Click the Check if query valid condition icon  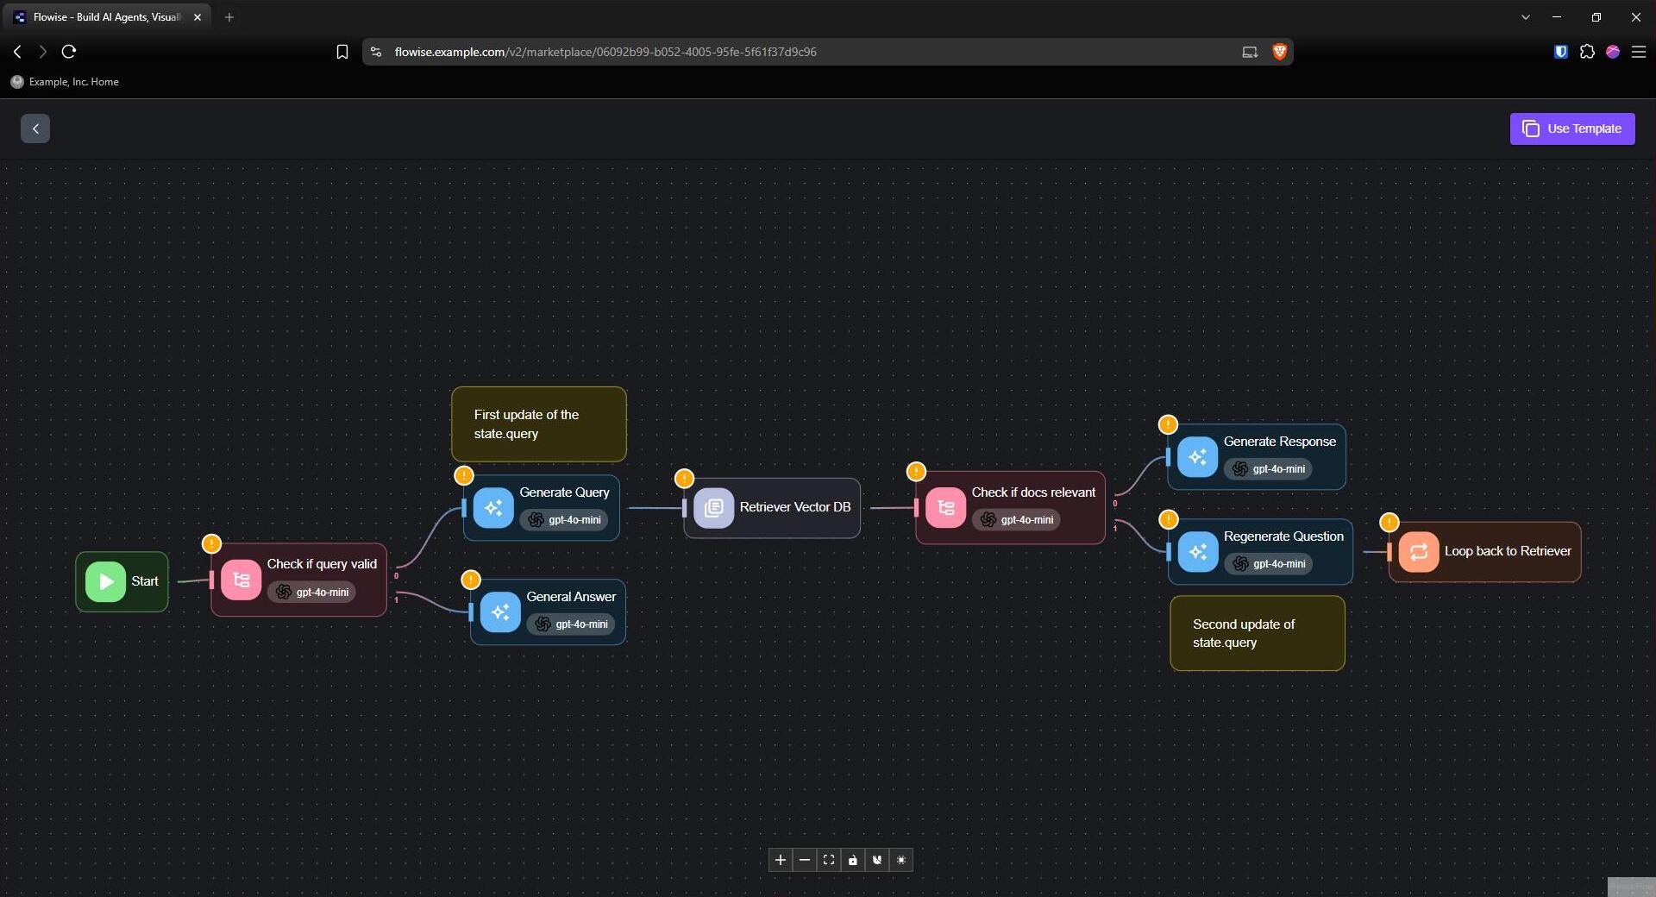[x=241, y=580]
